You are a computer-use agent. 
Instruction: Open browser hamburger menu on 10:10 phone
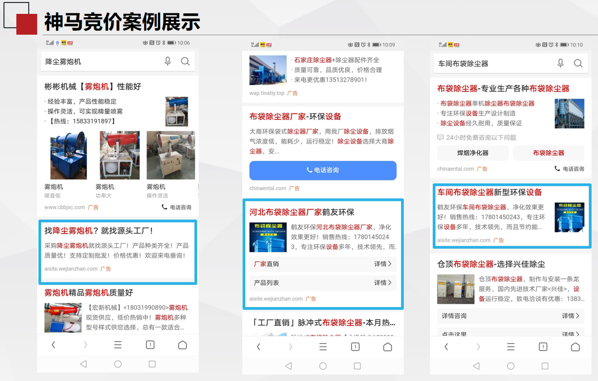(511, 347)
